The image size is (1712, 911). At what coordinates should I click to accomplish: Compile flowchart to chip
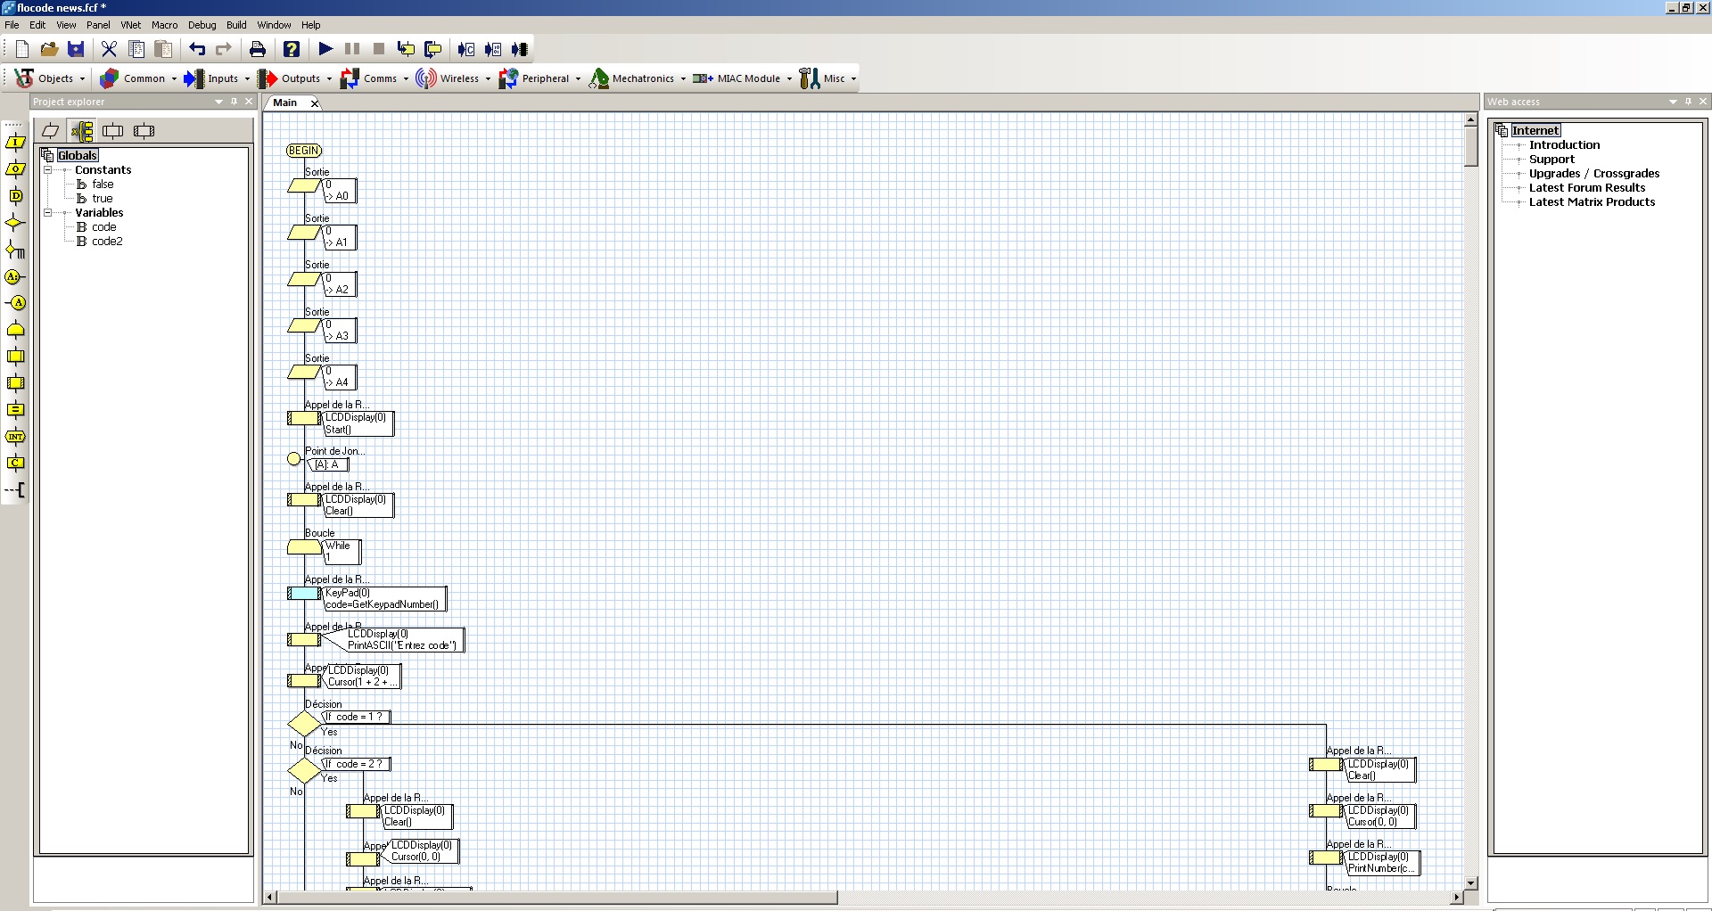[519, 49]
